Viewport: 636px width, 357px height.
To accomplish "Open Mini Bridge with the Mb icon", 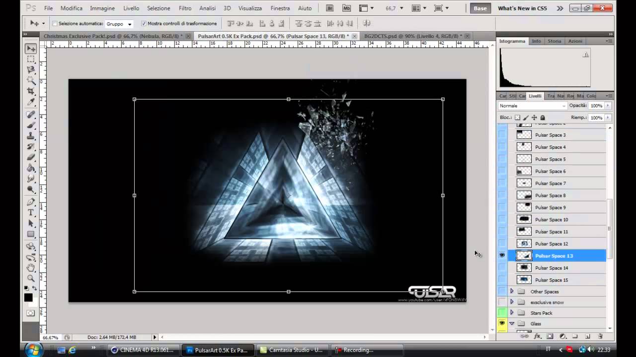I will pos(346,8).
